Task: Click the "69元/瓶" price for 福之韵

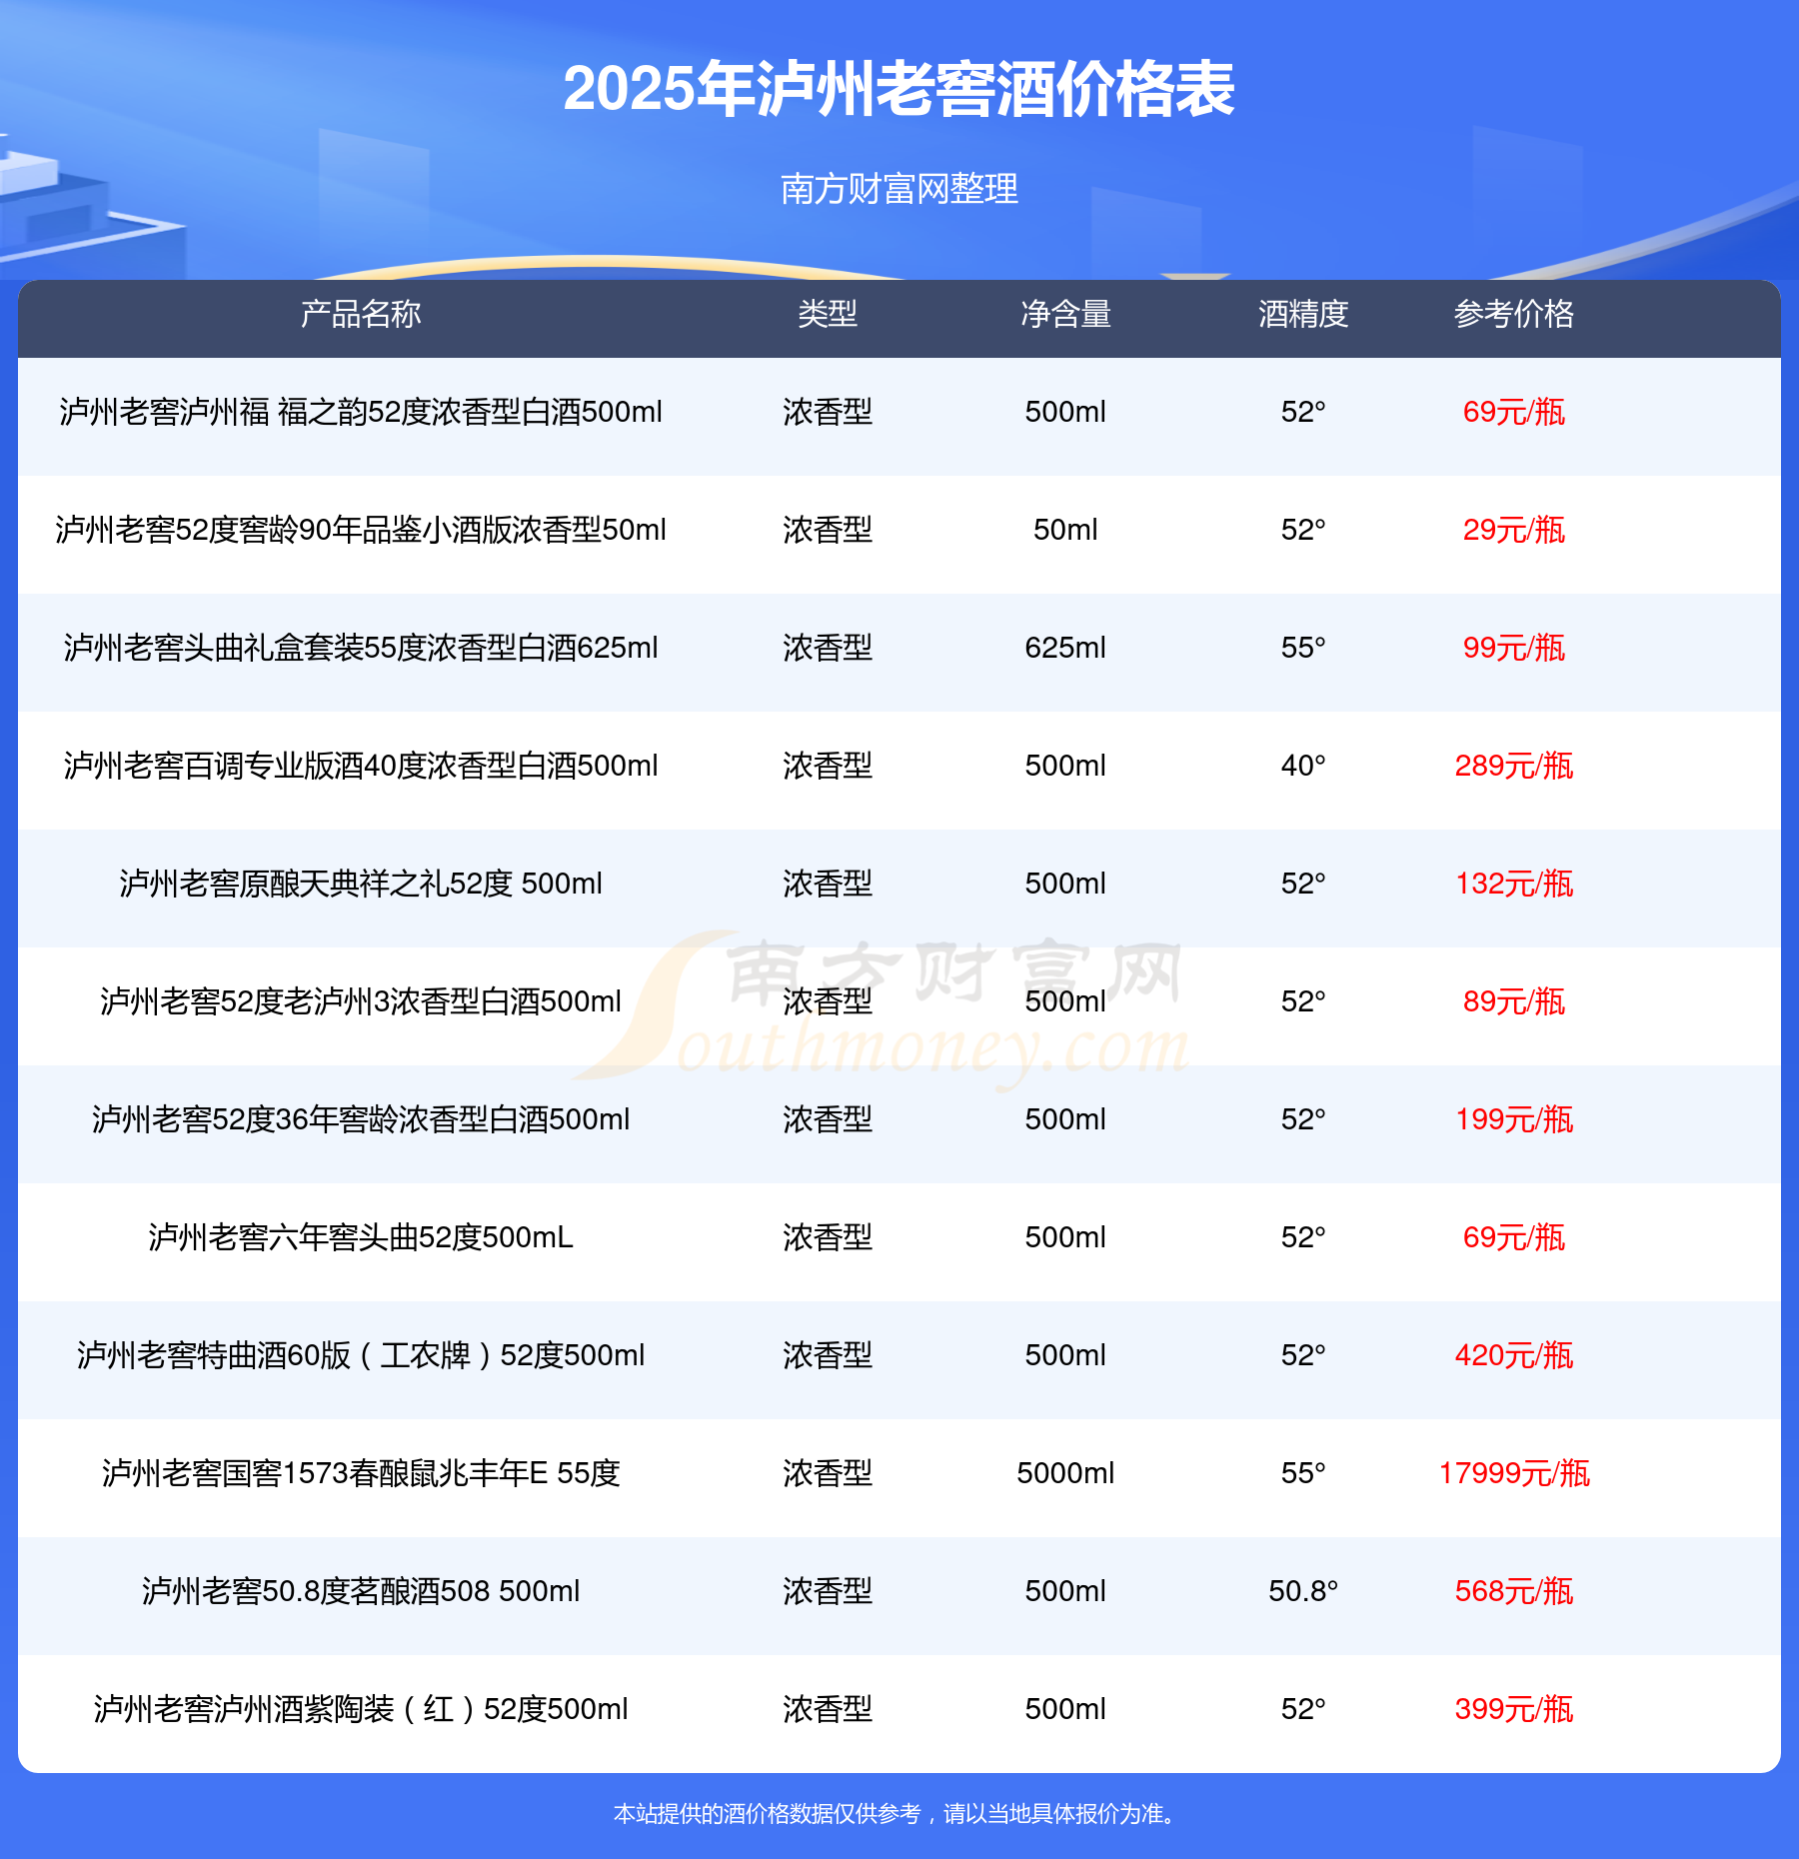Action: pyautogui.click(x=1514, y=412)
